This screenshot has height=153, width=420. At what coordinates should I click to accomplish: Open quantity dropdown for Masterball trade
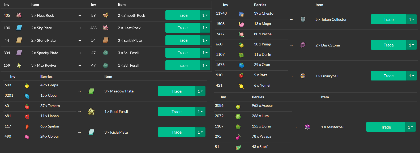[410, 127]
